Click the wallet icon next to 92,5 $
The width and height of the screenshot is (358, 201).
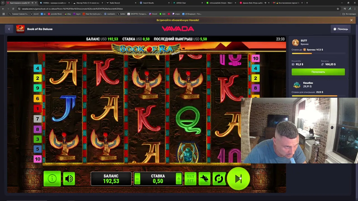click(293, 64)
